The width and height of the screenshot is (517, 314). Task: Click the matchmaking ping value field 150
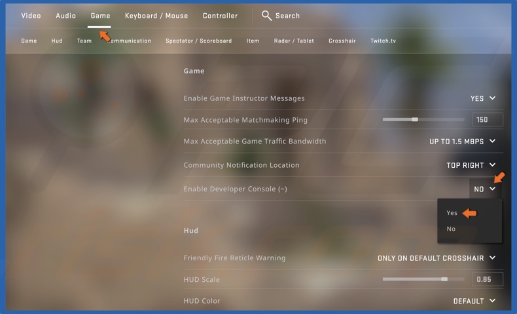[x=488, y=119]
